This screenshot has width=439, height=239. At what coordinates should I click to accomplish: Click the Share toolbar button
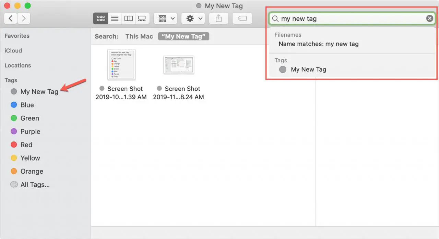(219, 18)
